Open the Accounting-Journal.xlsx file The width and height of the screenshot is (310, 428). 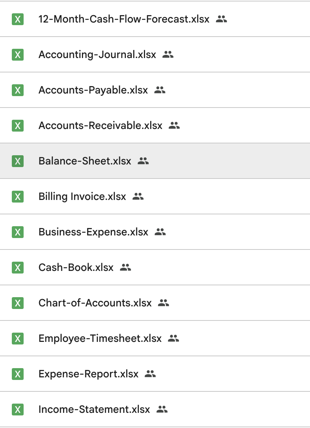point(97,55)
